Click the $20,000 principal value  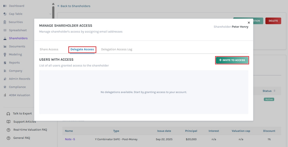[x=191, y=139]
